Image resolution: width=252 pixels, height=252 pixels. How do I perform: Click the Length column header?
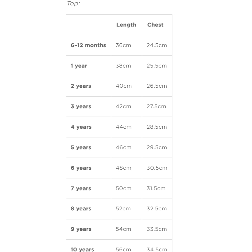click(126, 25)
